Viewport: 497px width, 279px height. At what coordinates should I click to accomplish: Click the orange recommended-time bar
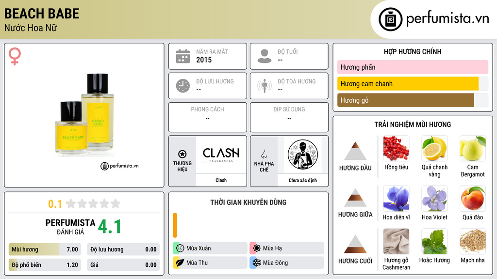175,225
